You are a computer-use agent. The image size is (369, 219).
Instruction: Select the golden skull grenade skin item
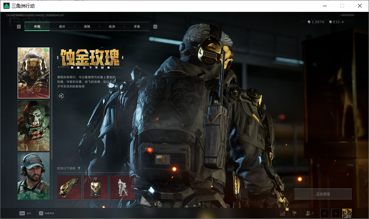click(96, 187)
